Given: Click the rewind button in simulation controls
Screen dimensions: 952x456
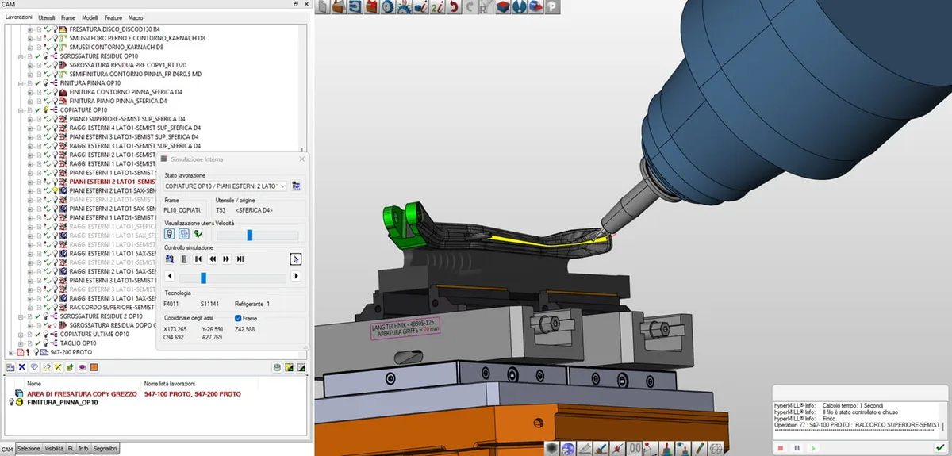Looking at the screenshot, I should (x=213, y=259).
